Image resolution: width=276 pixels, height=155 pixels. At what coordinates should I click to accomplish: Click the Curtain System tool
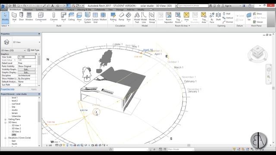click(x=88, y=18)
